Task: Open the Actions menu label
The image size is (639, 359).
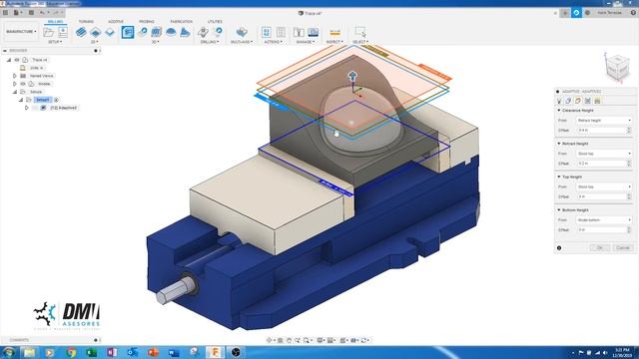Action: [273, 42]
